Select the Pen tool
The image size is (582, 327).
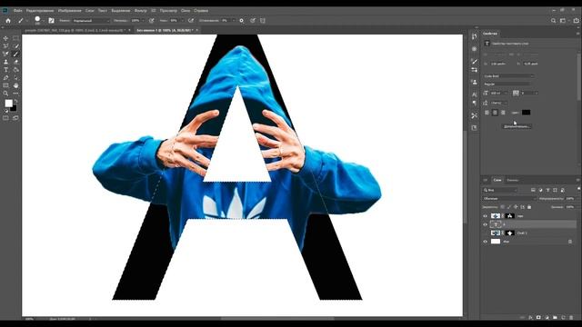[x=5, y=78]
